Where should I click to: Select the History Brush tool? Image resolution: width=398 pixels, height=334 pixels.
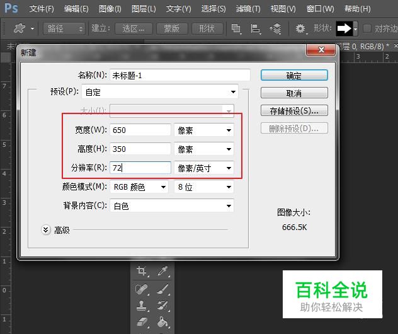pyautogui.click(x=162, y=306)
